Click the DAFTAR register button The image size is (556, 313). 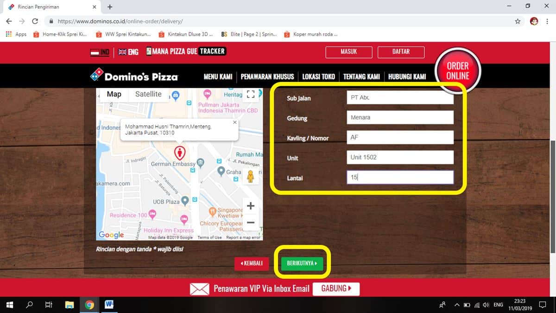pos(401,52)
